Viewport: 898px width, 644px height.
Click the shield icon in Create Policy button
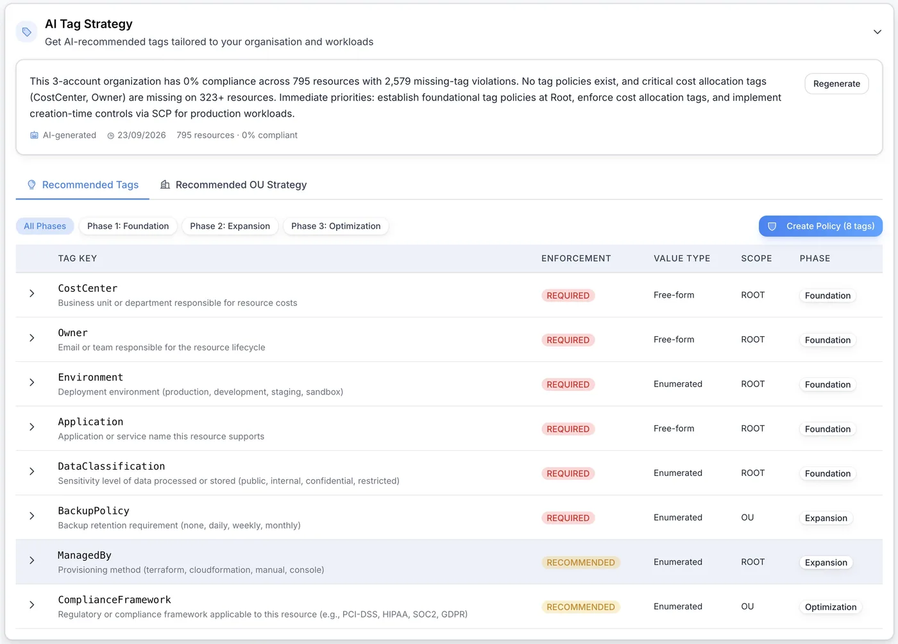click(x=772, y=226)
